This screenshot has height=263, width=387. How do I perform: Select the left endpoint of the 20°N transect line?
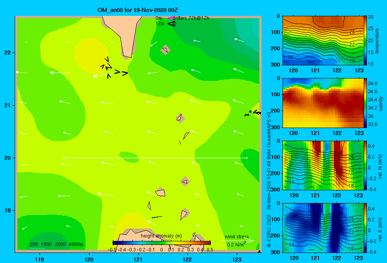point(64,158)
